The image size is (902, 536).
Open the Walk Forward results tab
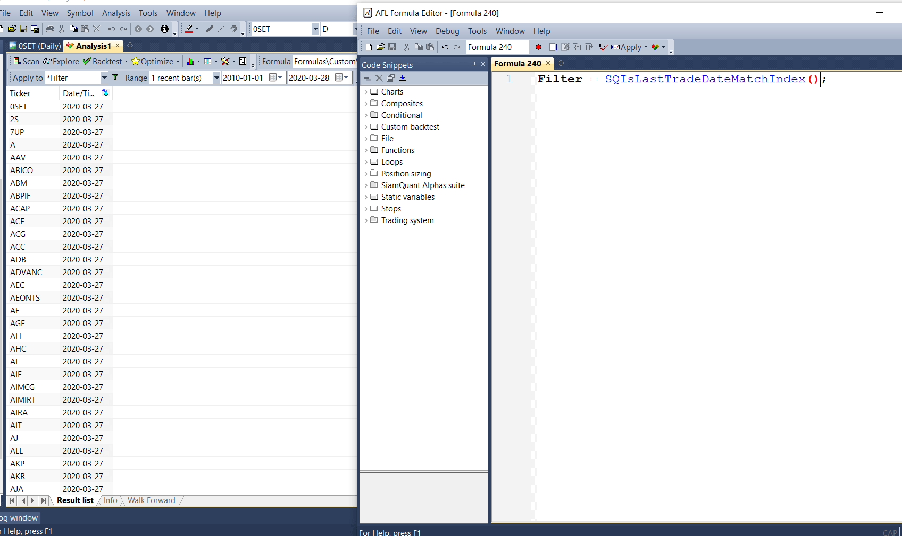(151, 500)
